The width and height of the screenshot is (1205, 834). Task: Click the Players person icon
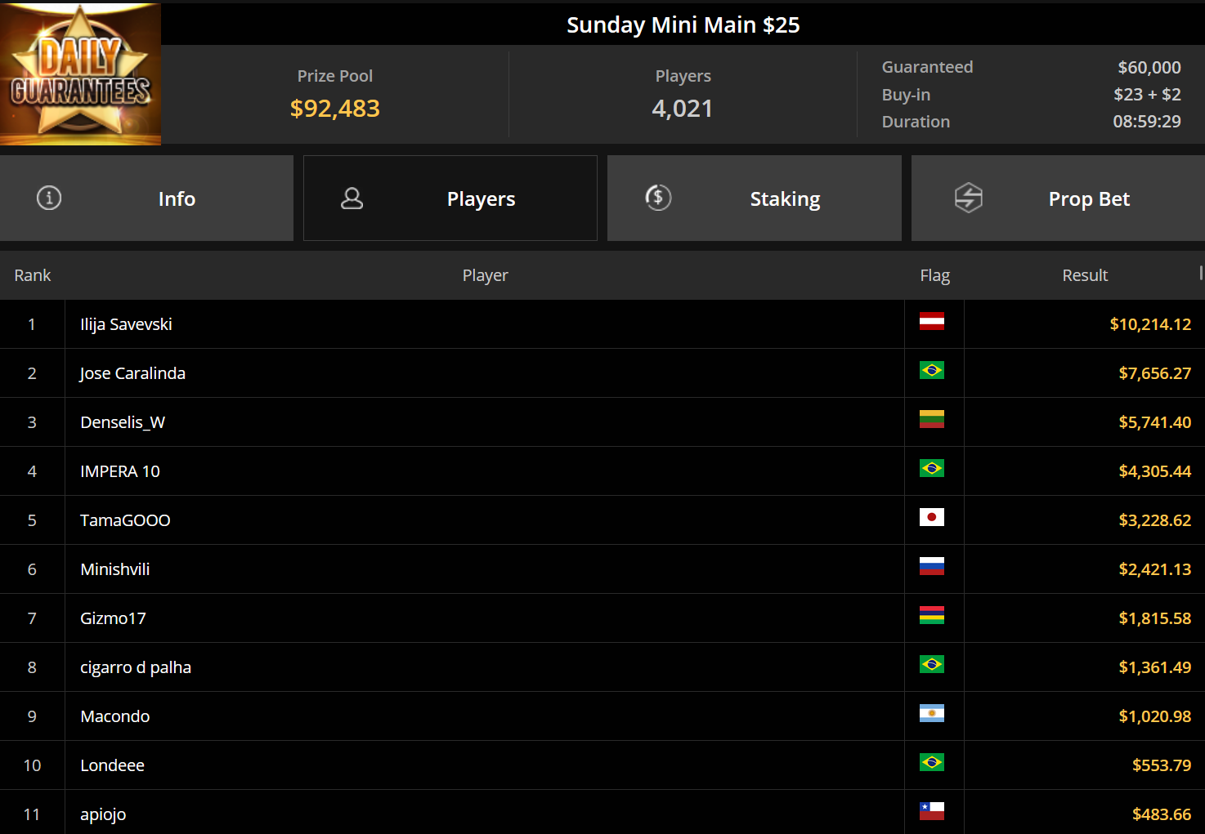point(352,198)
